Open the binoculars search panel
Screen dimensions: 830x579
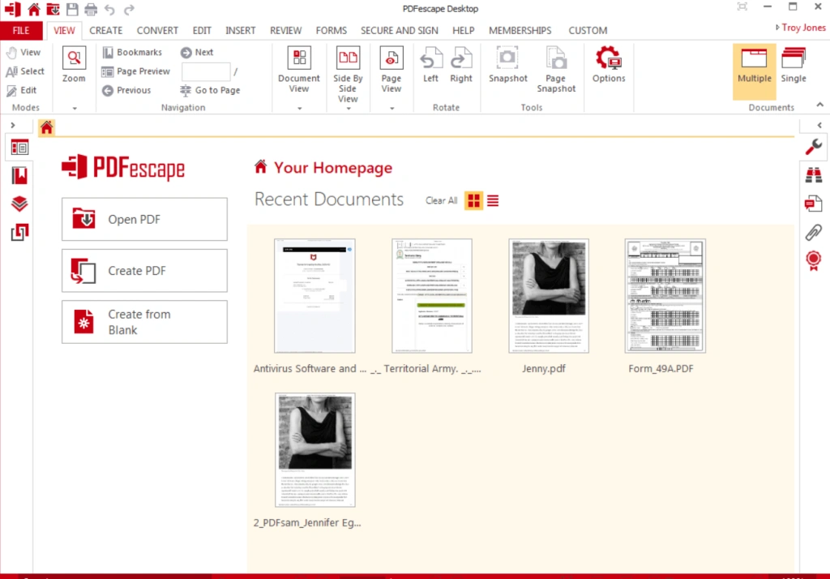(814, 175)
